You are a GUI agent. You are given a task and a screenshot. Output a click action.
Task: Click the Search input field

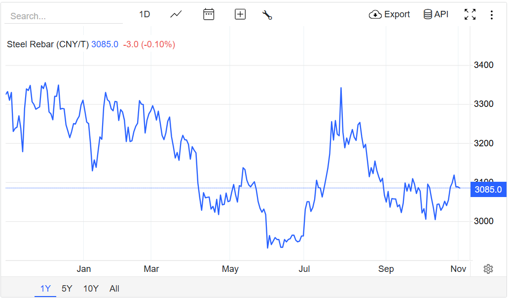point(64,16)
